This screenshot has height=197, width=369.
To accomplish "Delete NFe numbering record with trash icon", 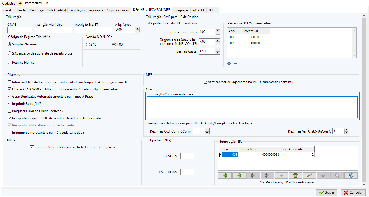I will point(295,175).
